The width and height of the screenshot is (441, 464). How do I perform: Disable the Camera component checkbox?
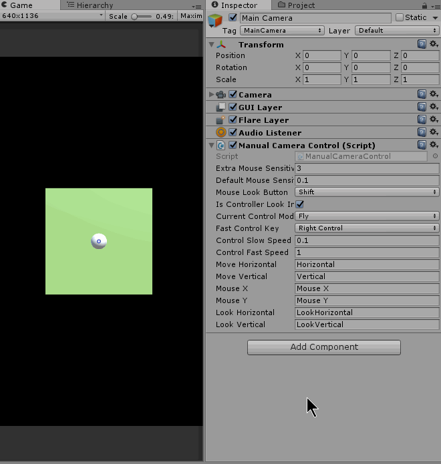click(233, 94)
